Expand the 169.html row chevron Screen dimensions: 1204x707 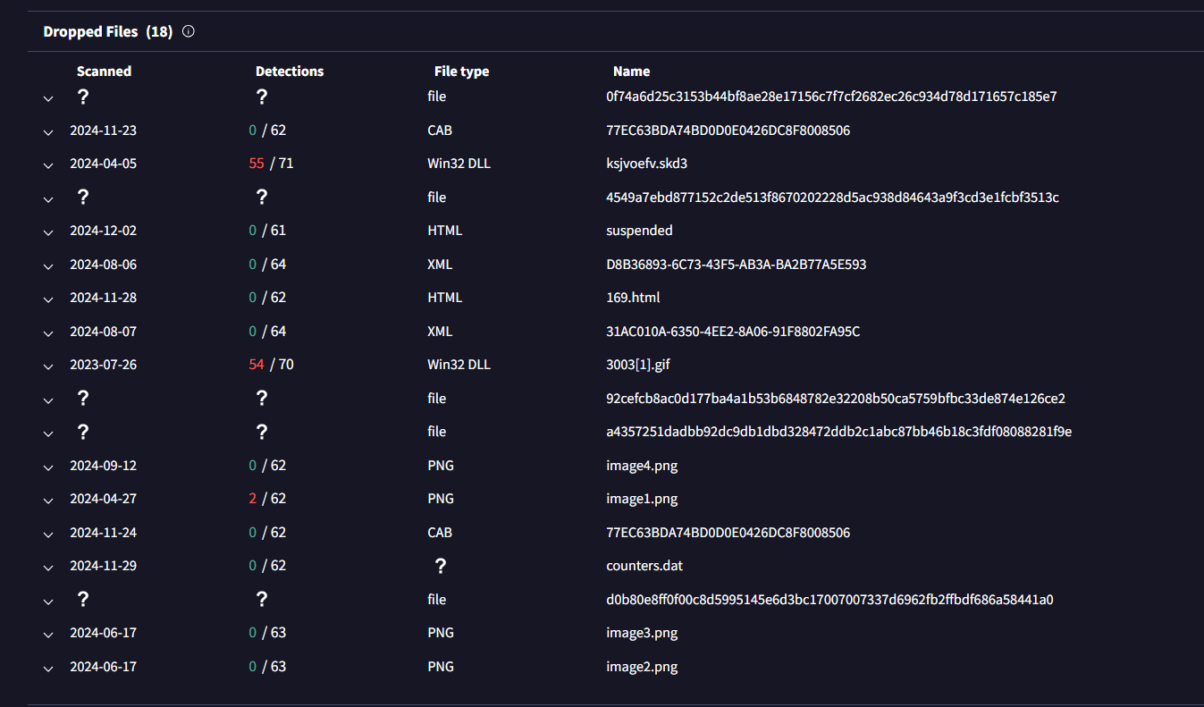pos(48,299)
